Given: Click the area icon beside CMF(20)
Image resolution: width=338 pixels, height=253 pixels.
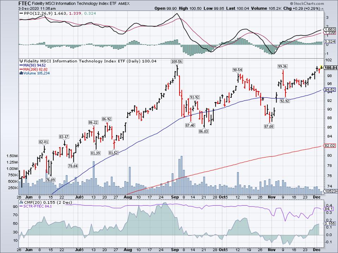Looking at the screenshot, I should pyautogui.click(x=21, y=202).
